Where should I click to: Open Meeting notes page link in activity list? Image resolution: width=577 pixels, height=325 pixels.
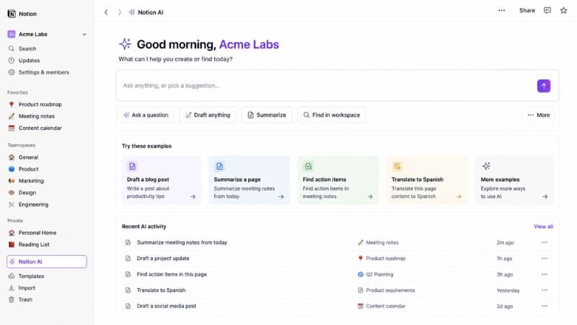[378, 243]
